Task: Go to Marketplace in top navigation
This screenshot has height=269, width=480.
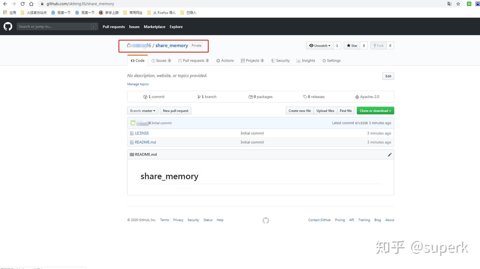Action: (154, 27)
